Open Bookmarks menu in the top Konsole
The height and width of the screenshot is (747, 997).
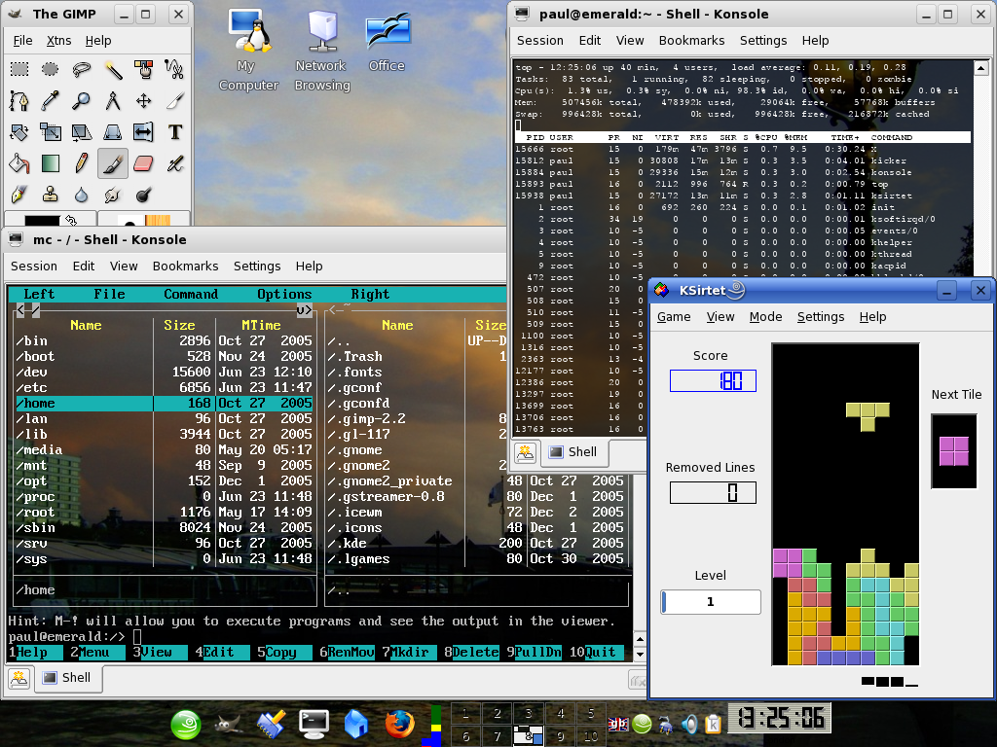[692, 41]
